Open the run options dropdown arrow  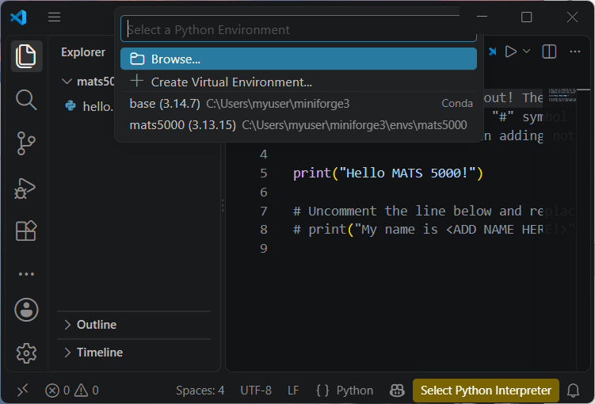(x=526, y=51)
